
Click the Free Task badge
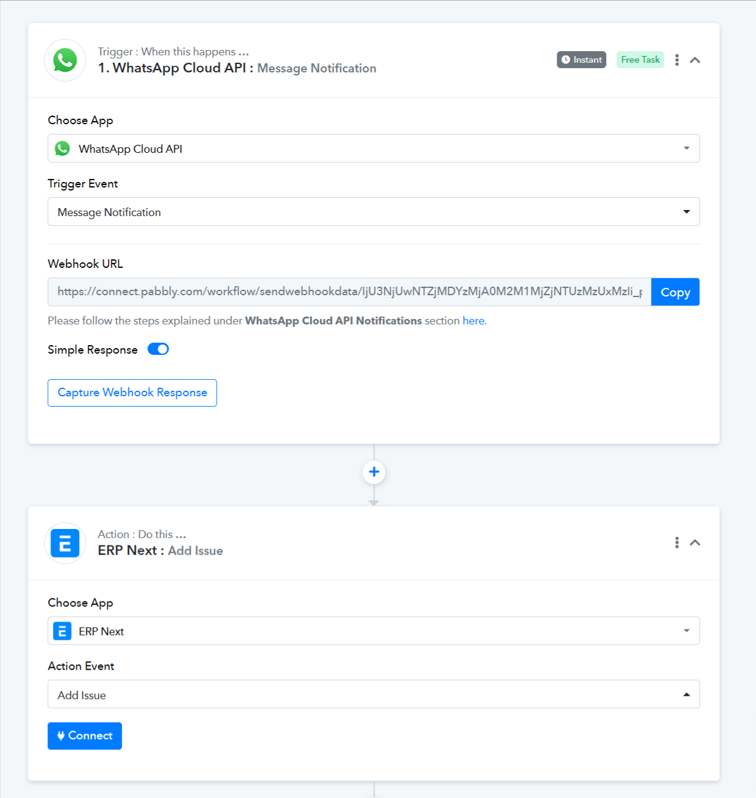[640, 60]
